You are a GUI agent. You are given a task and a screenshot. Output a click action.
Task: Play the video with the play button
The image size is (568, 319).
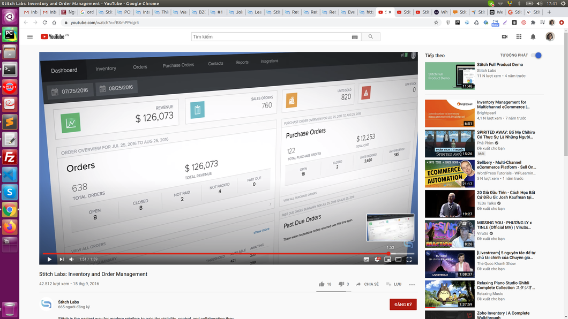tap(49, 260)
